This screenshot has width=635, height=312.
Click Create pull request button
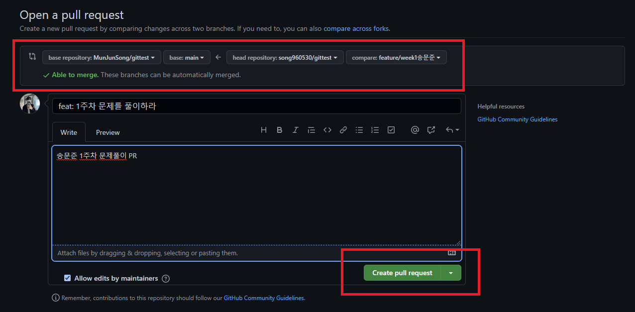pyautogui.click(x=402, y=273)
